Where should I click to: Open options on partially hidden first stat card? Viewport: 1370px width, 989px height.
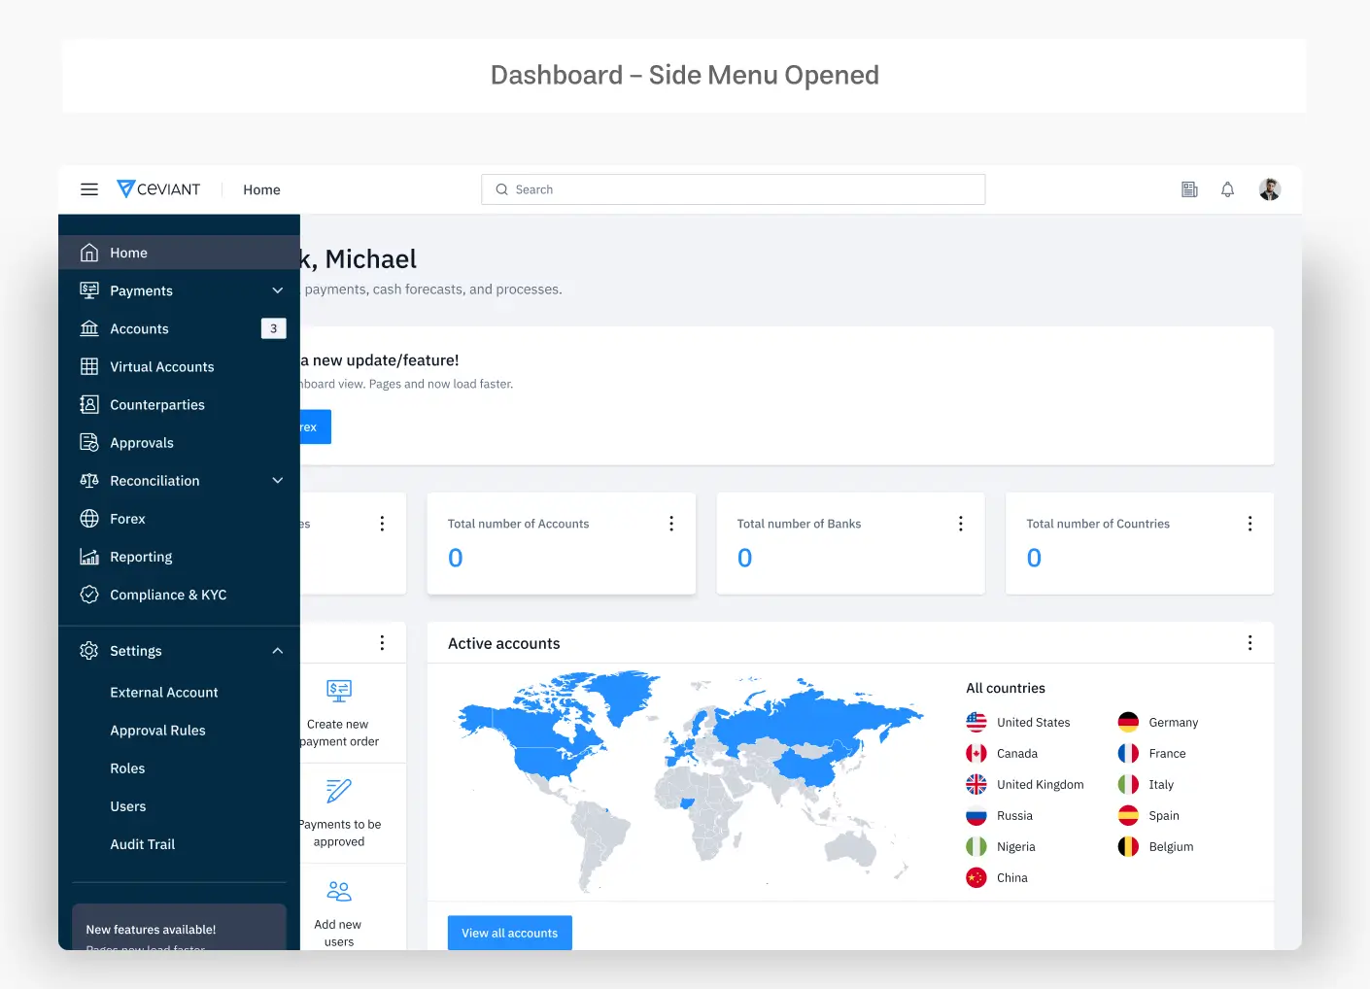coord(382,524)
